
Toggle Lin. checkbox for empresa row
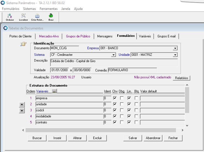point(129,98)
